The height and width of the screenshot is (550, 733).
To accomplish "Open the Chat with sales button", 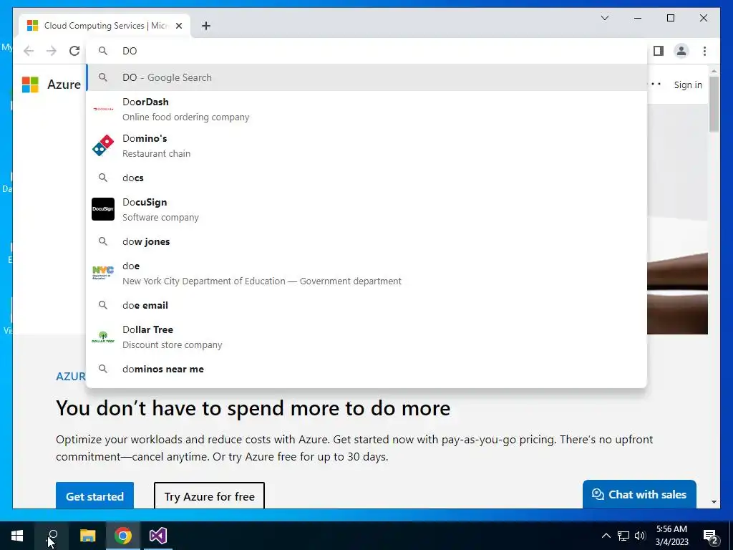I will (639, 494).
